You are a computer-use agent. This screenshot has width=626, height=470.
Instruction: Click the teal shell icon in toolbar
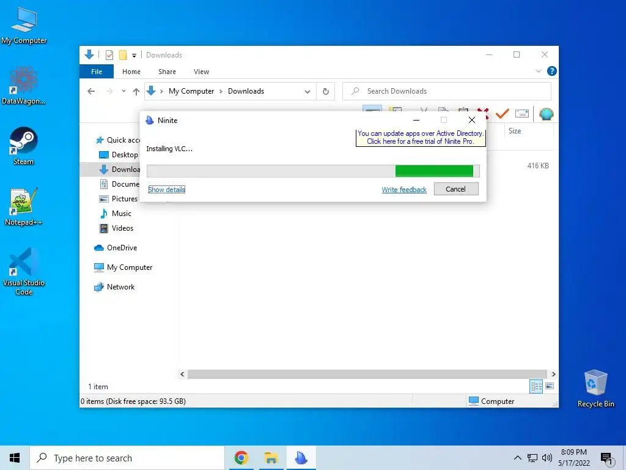coord(546,114)
